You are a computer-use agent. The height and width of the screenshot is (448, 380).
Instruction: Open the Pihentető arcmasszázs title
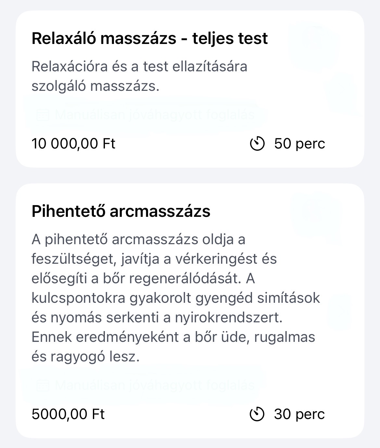121,211
